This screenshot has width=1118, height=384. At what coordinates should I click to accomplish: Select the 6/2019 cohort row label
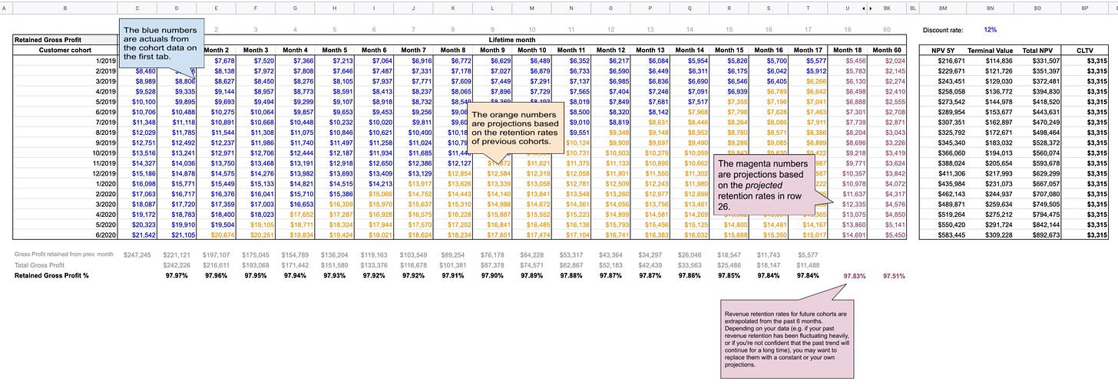[105, 112]
